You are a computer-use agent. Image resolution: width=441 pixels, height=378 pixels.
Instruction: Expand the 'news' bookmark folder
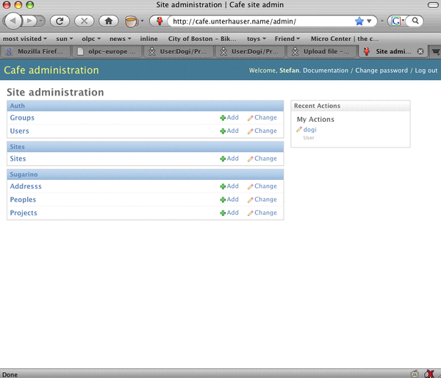pos(121,38)
